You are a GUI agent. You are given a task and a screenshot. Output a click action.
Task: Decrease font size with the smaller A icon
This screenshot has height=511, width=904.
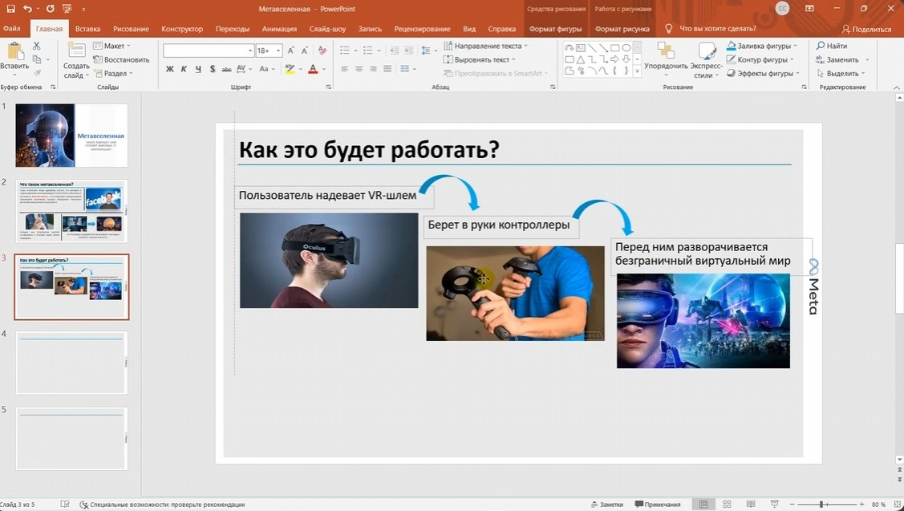point(305,51)
